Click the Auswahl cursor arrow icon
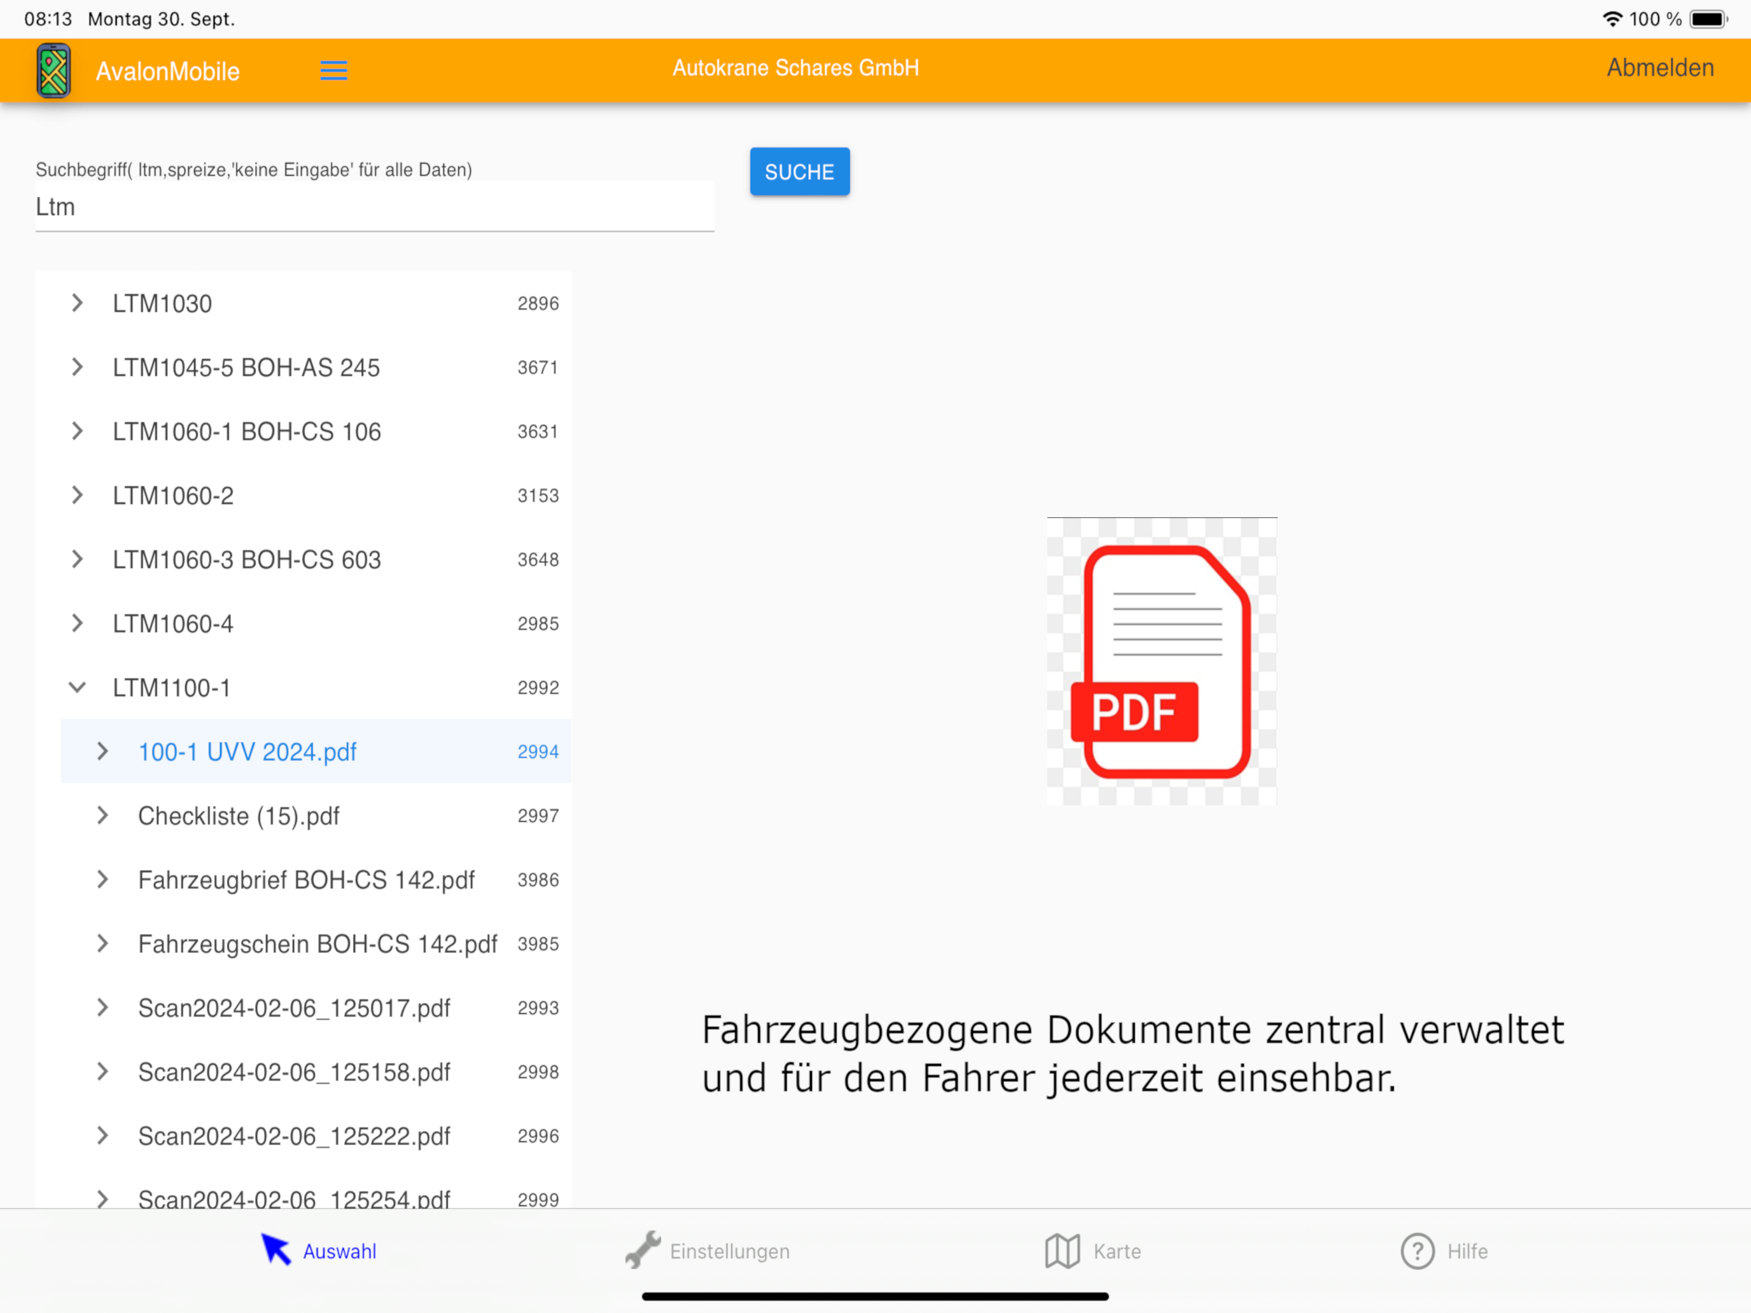Viewport: 1751px width, 1313px height. (276, 1249)
